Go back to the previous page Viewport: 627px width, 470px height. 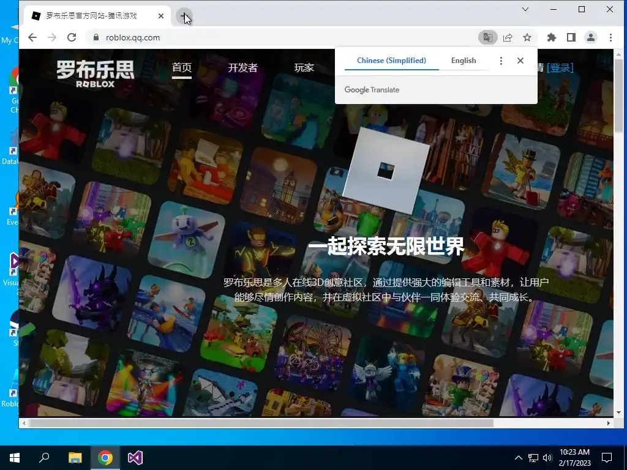point(32,37)
